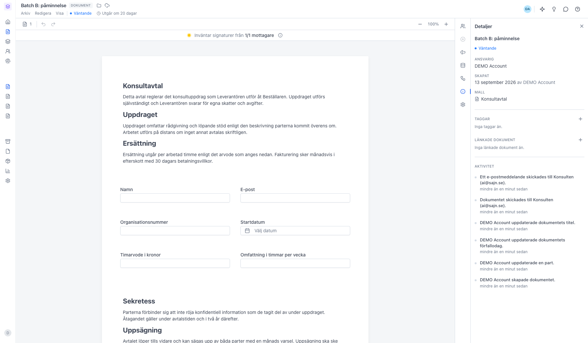Open the Redigera menu
The height and width of the screenshot is (343, 588).
[x=43, y=13]
